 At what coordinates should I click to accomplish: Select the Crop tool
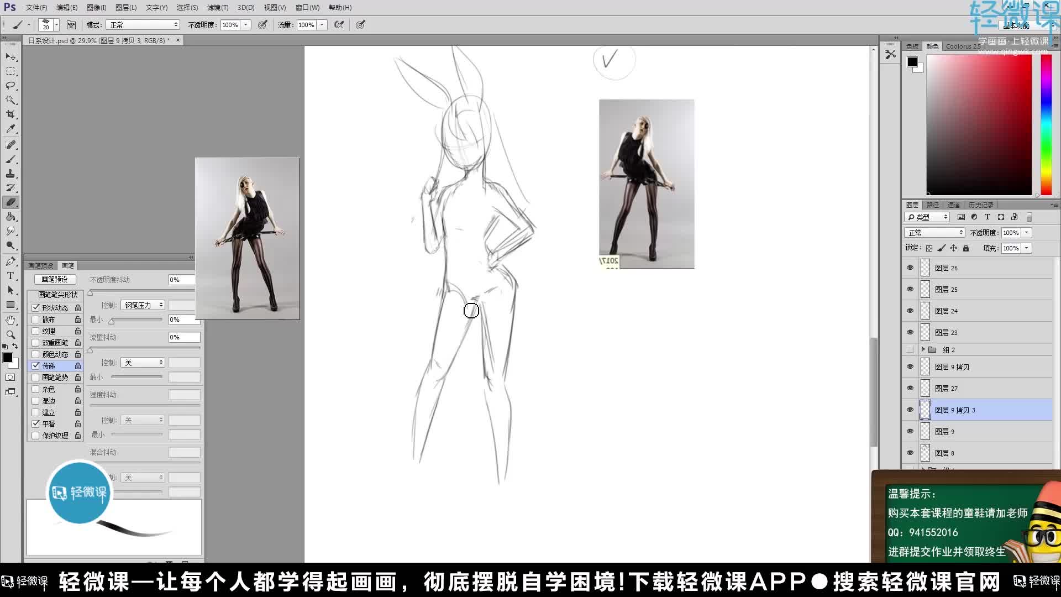(x=11, y=114)
